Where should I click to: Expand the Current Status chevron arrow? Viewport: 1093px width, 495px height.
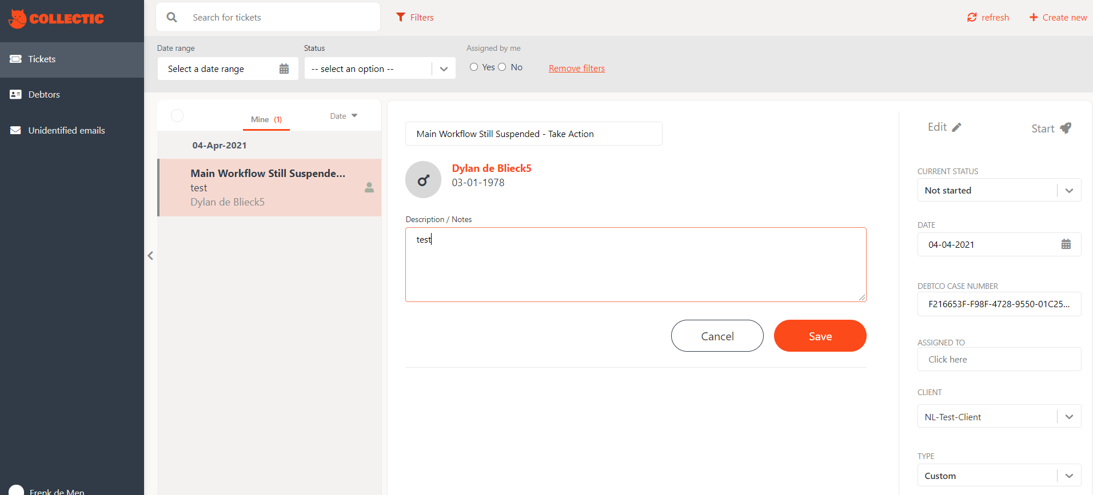[x=1069, y=191]
